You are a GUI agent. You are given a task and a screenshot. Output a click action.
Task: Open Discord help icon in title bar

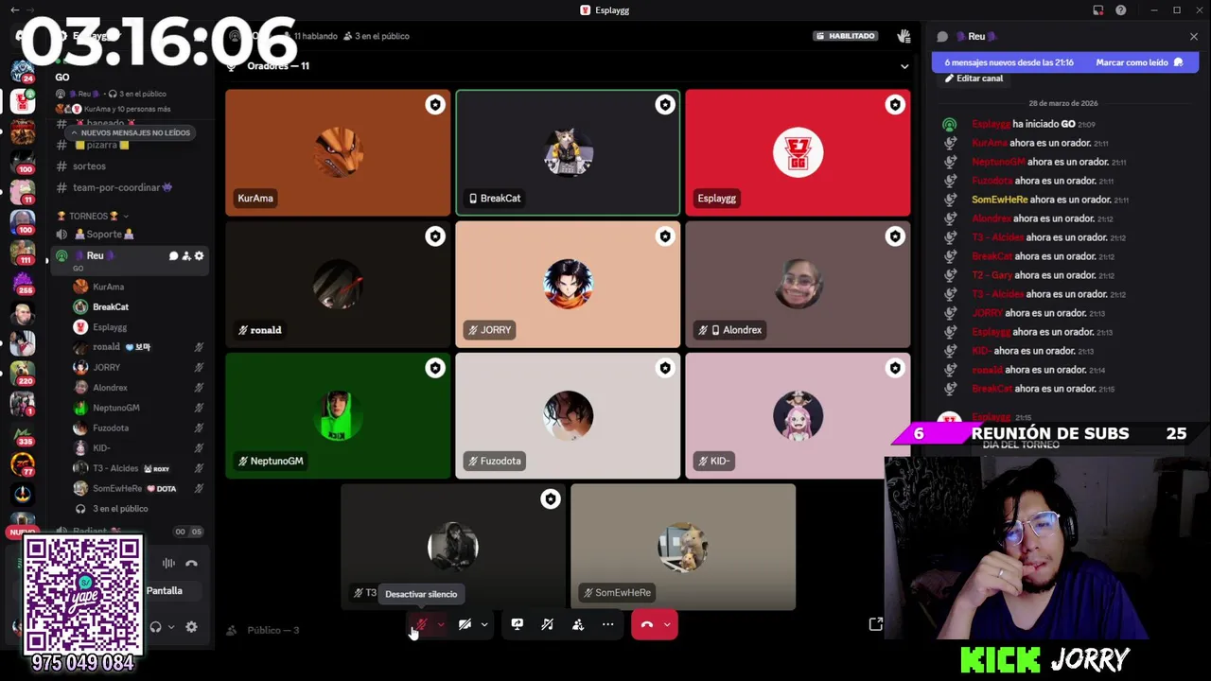1121,10
